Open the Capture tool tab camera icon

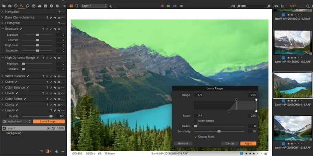(x=10, y=6)
